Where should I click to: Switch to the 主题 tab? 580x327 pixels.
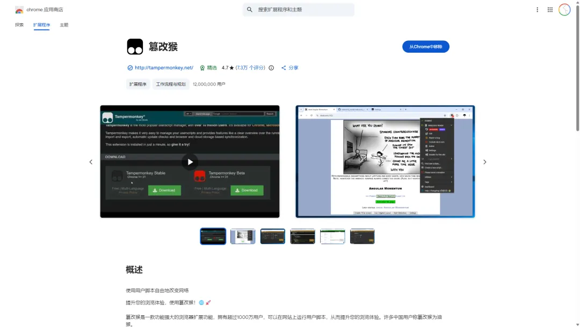(64, 25)
